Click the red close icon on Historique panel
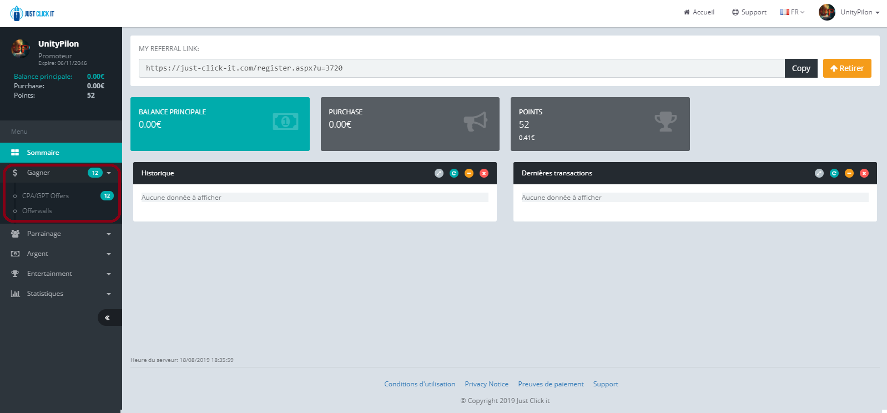Viewport: 887px width, 413px height. click(x=484, y=173)
